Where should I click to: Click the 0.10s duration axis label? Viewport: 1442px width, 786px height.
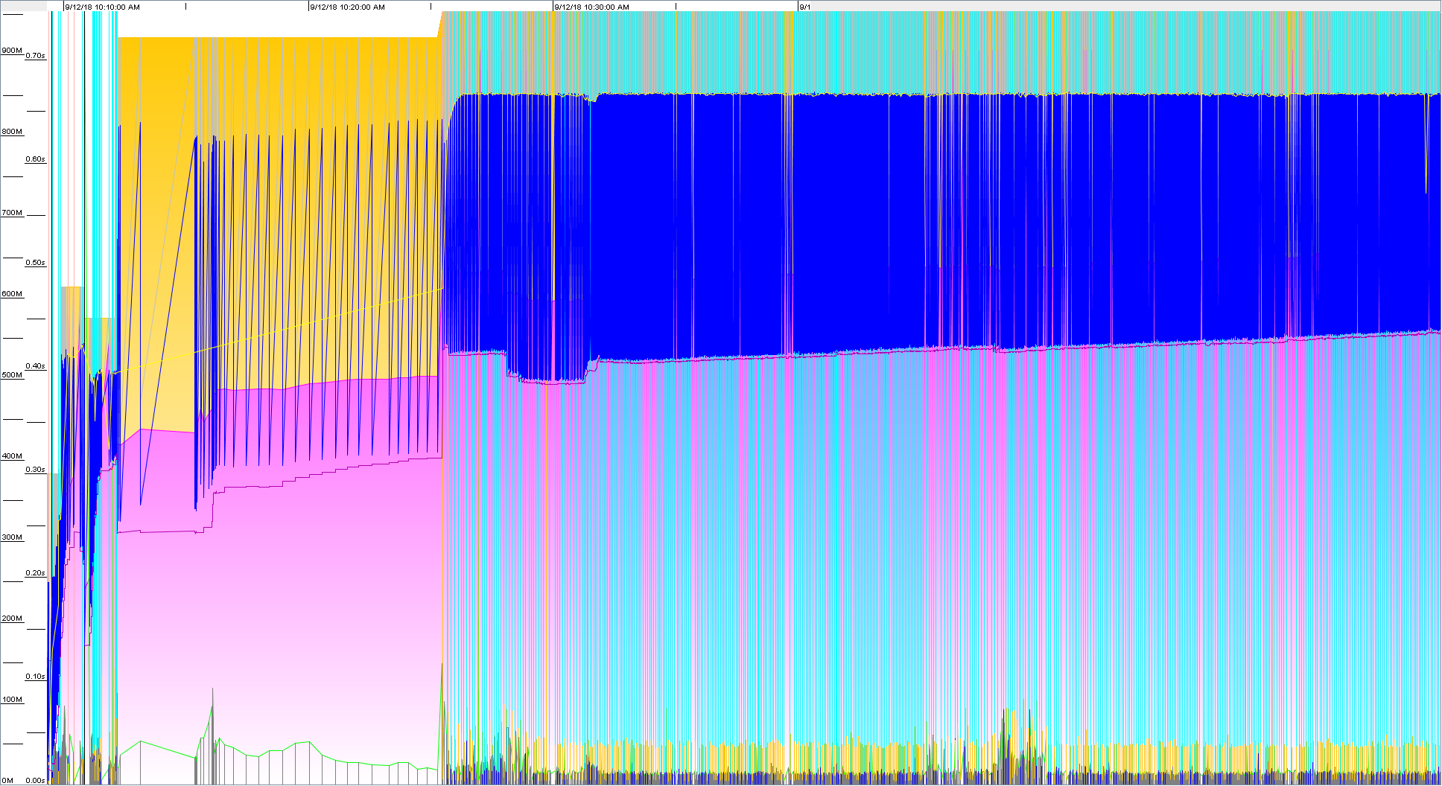click(x=35, y=677)
